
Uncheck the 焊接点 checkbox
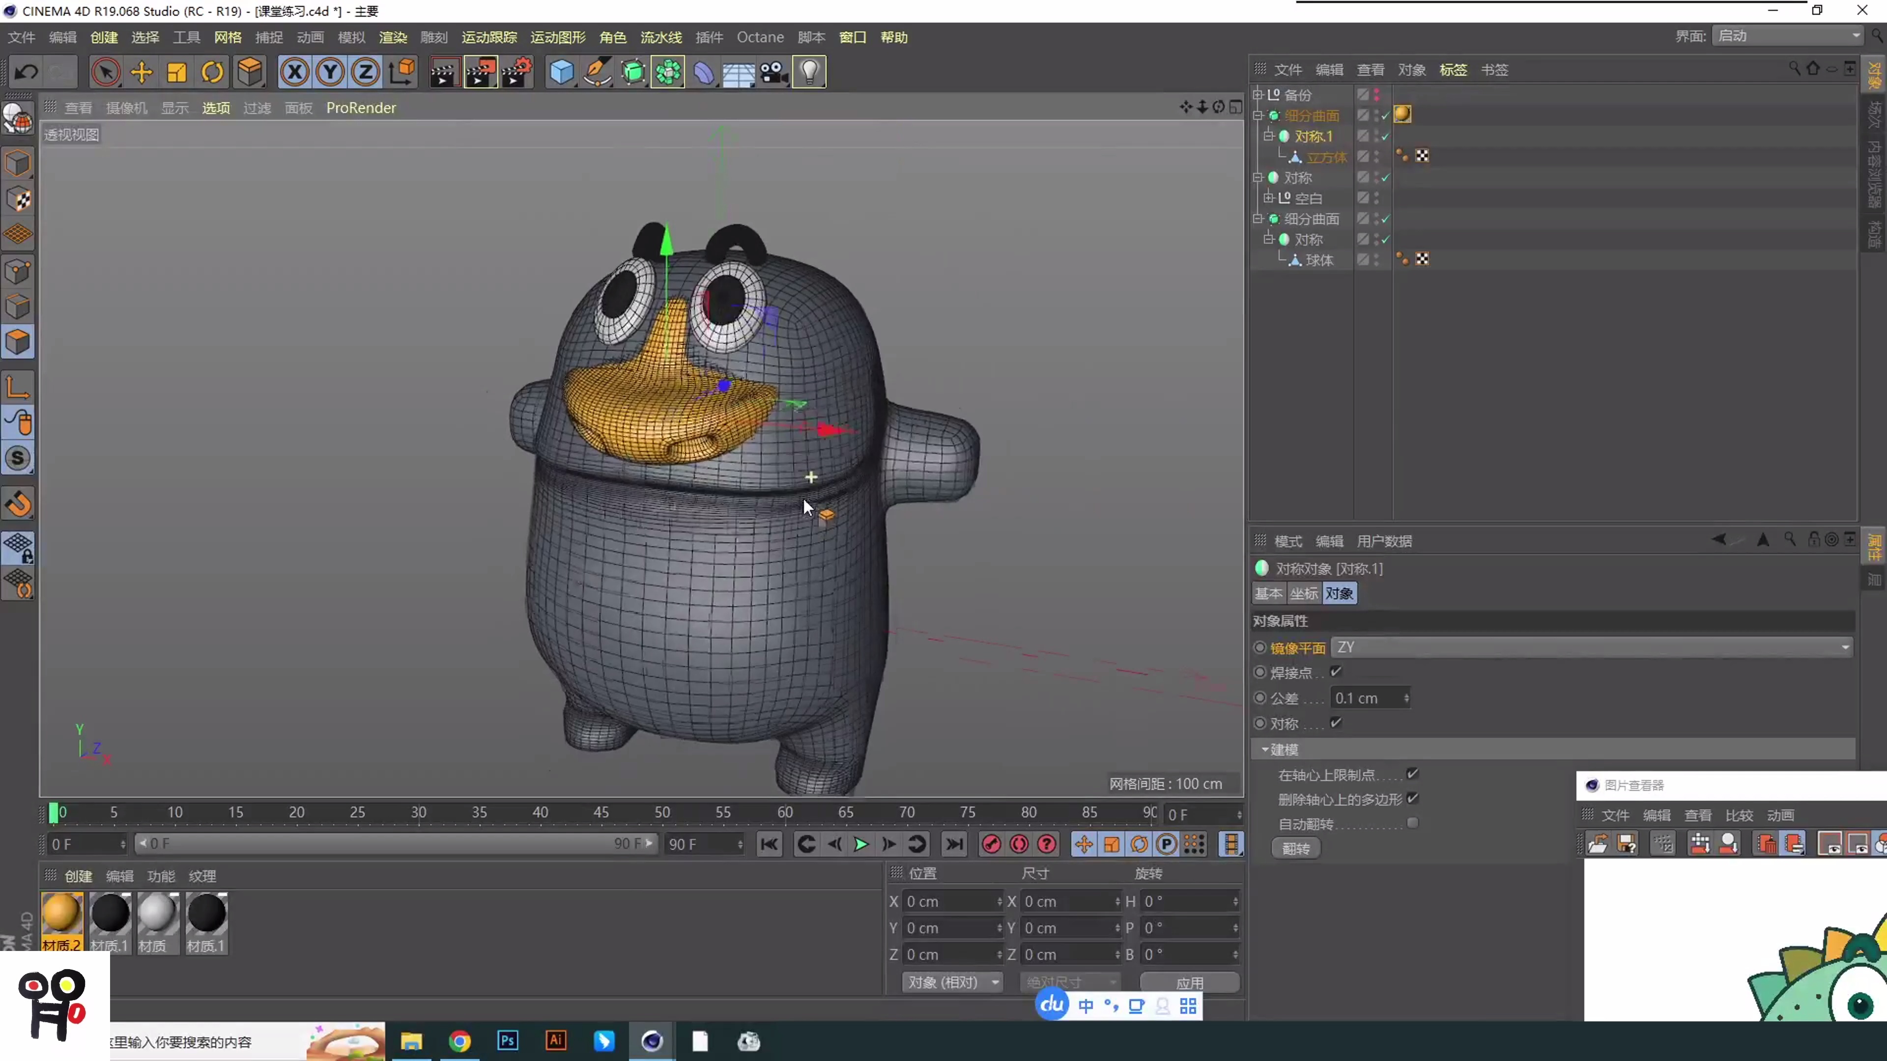(1336, 671)
